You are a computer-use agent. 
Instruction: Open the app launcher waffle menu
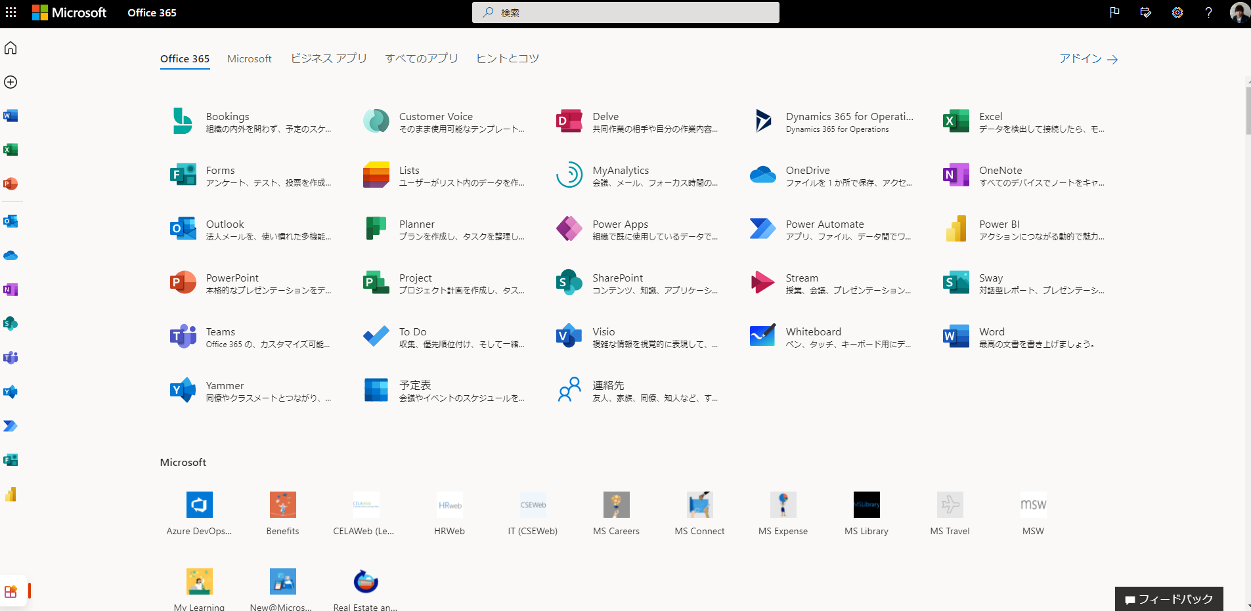[x=11, y=12]
